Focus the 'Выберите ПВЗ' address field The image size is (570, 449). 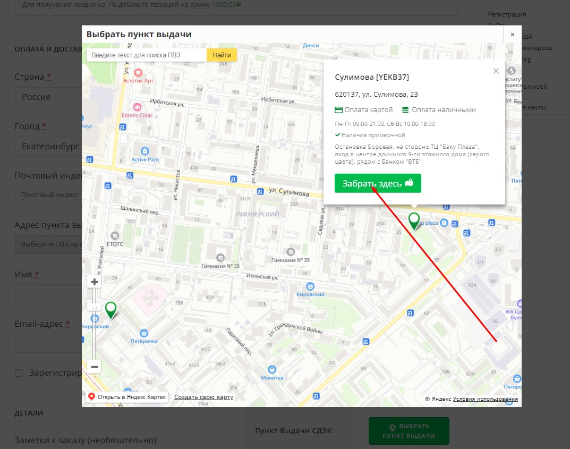point(48,244)
